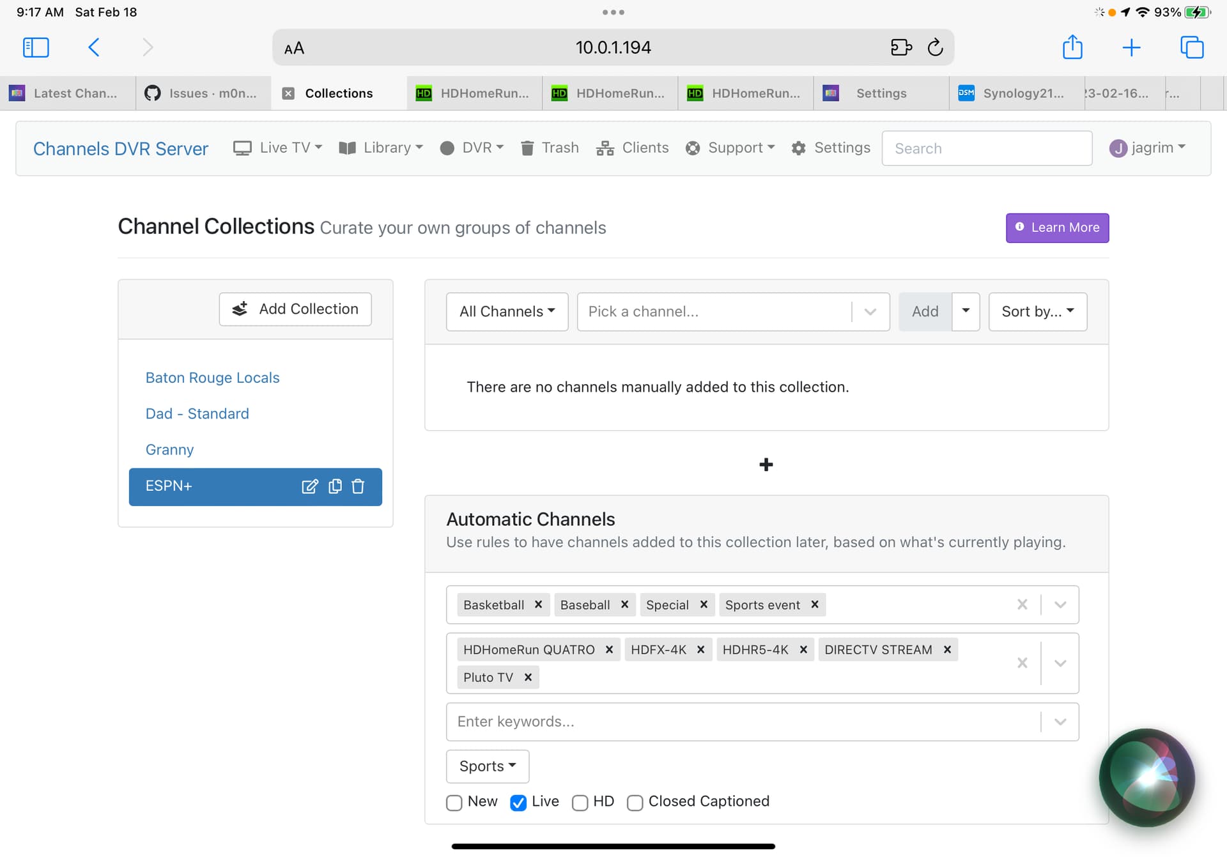Open the Sports category dropdown
The image size is (1227, 857).
487,766
